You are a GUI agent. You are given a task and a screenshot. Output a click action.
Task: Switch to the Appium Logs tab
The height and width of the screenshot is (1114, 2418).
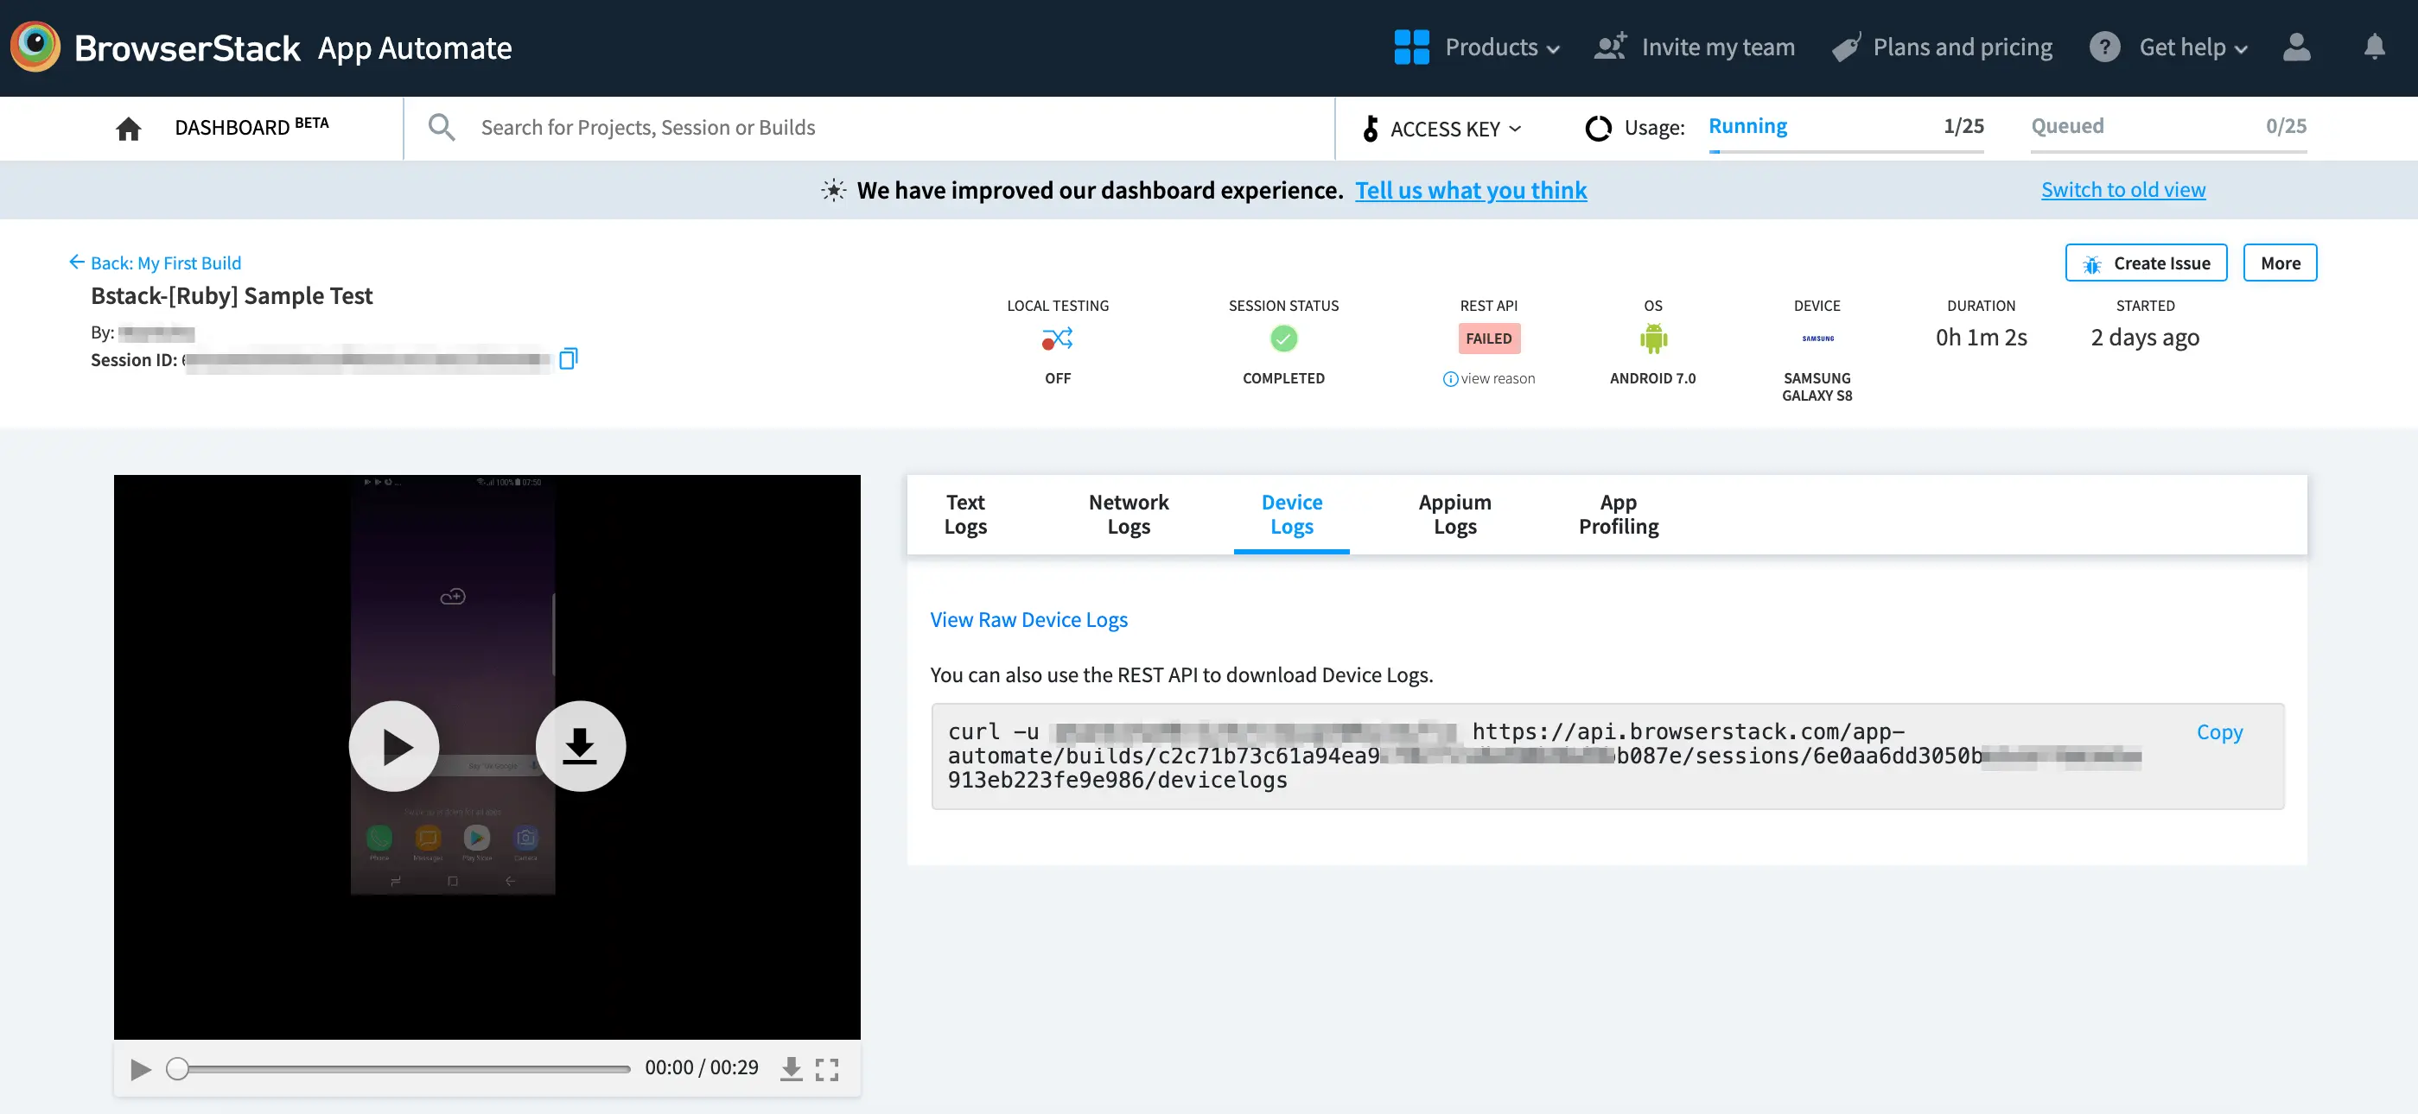1454,514
